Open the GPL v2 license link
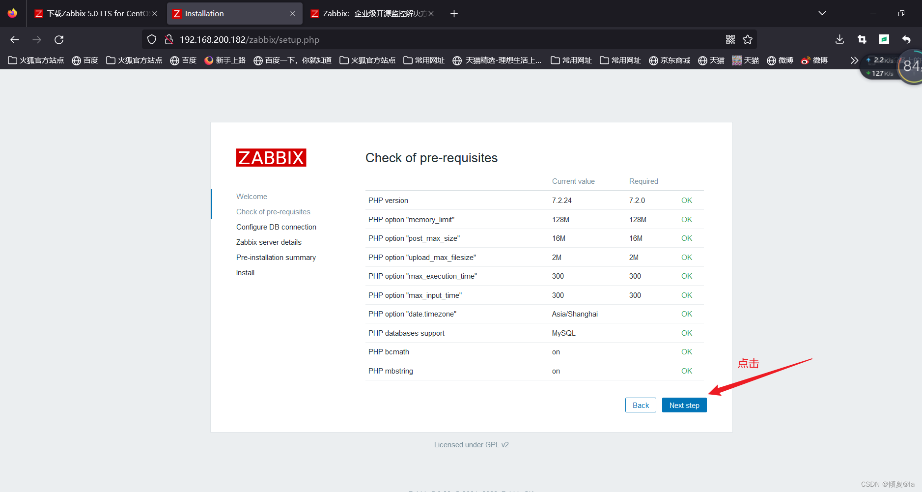Screen dimensions: 922x492 497,445
